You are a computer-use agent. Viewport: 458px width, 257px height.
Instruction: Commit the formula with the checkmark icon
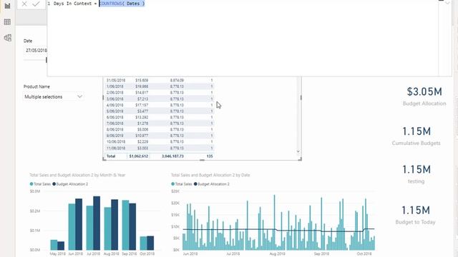point(36,4)
